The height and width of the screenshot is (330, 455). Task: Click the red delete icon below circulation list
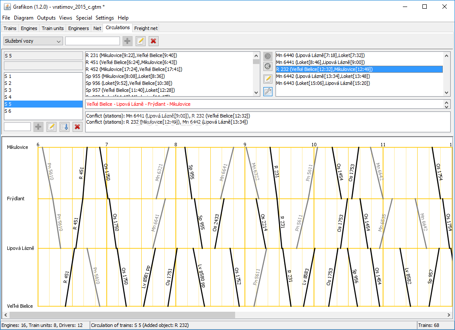tap(77, 127)
